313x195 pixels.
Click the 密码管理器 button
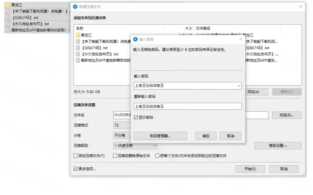click(x=160, y=136)
